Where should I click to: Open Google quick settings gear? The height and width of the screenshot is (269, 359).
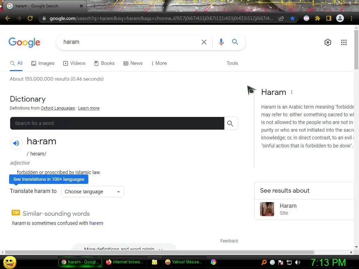328,42
